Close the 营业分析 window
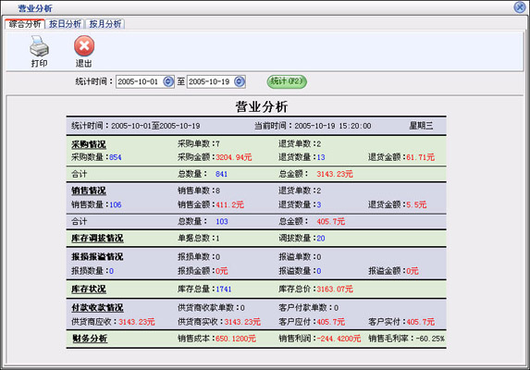The width and height of the screenshot is (530, 370). point(520,7)
